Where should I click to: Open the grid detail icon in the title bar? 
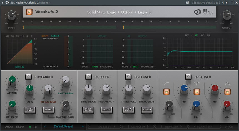tap(187, 2)
